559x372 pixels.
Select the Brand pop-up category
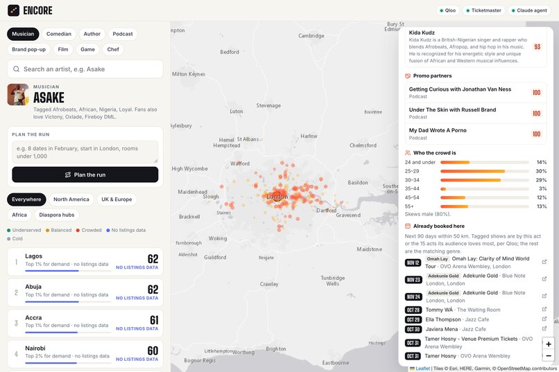pyautogui.click(x=29, y=49)
